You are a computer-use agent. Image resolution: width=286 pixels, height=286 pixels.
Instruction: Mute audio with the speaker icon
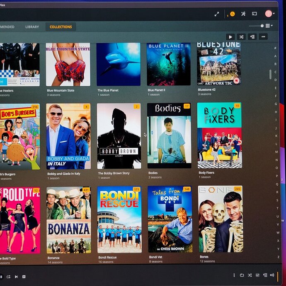point(272,275)
